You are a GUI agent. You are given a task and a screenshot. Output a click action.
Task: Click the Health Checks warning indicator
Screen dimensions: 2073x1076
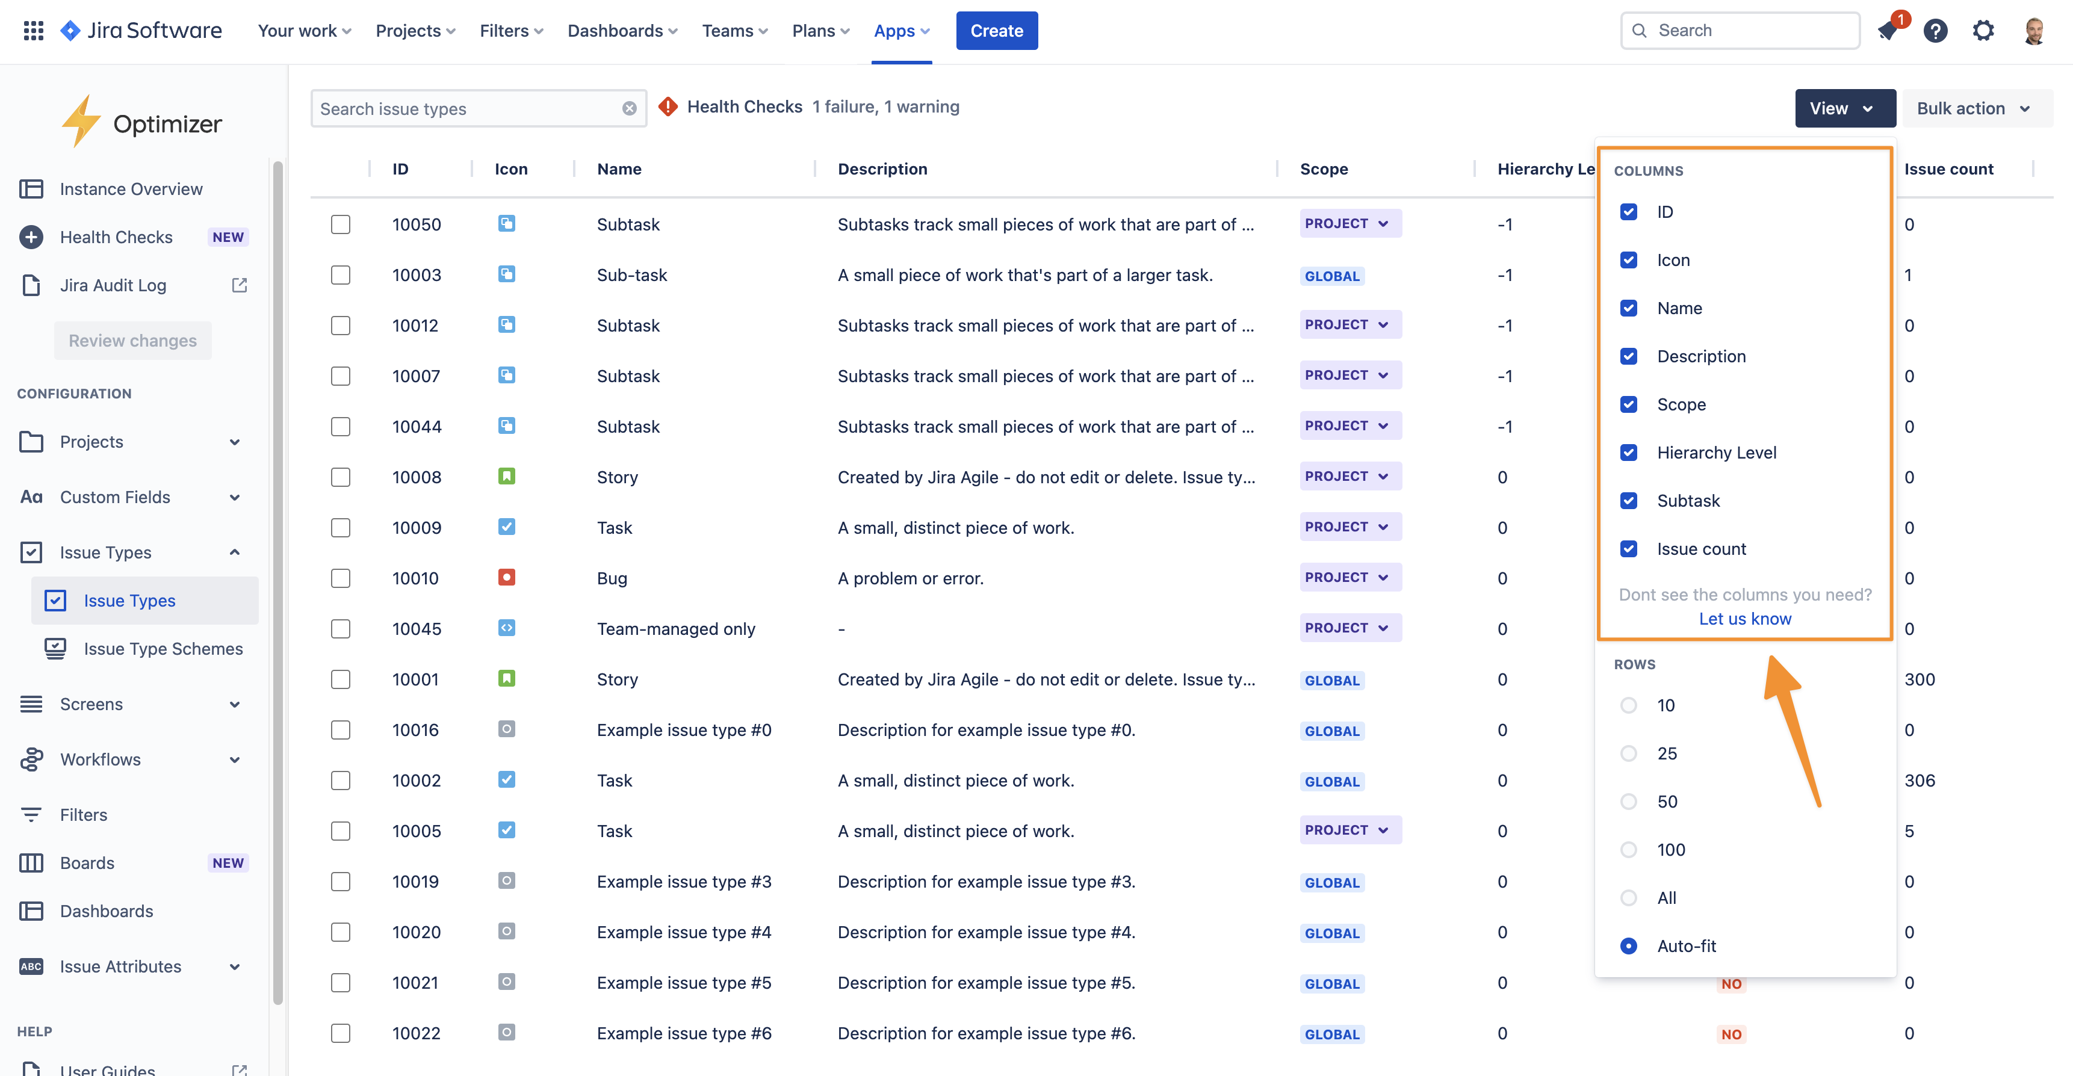(668, 107)
